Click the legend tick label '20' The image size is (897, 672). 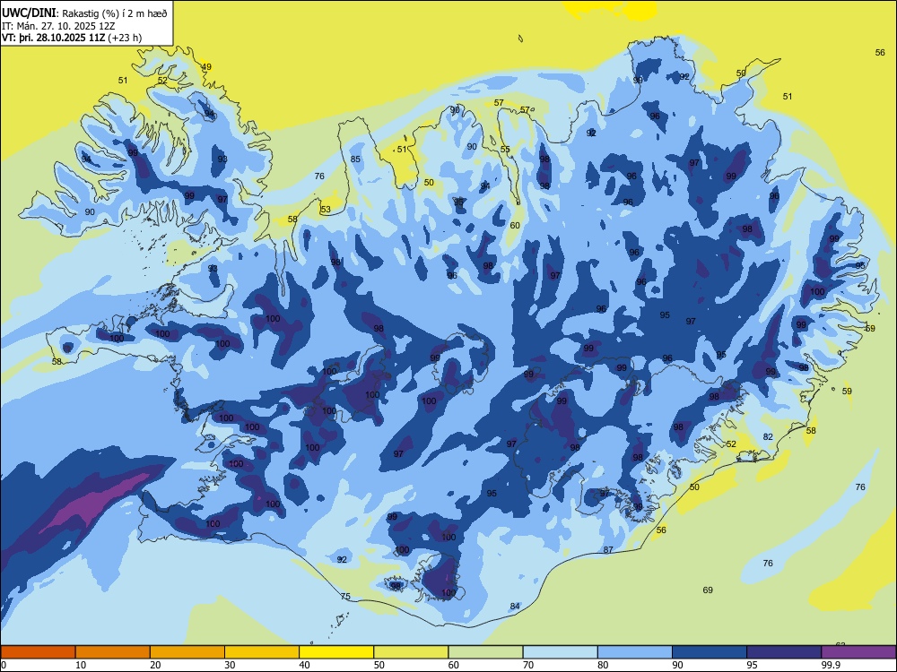[x=155, y=665]
